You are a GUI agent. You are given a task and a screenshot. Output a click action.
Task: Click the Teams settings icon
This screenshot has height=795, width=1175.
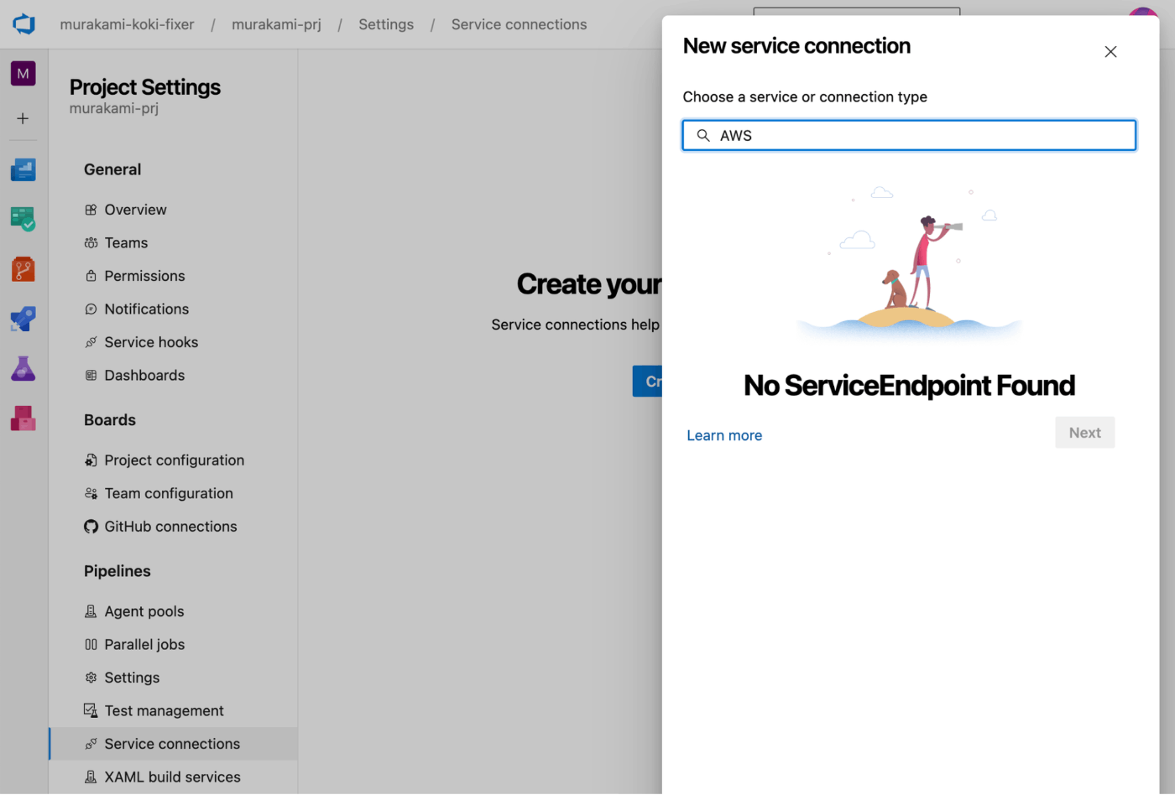click(x=91, y=243)
